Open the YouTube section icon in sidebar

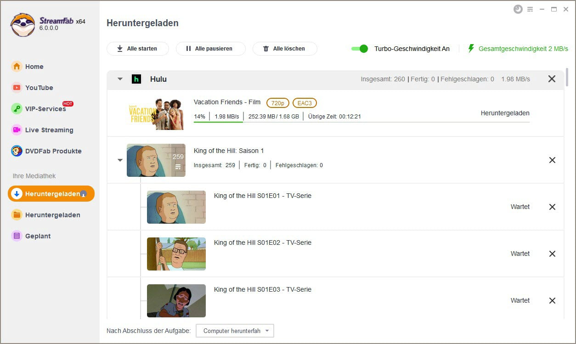[17, 88]
